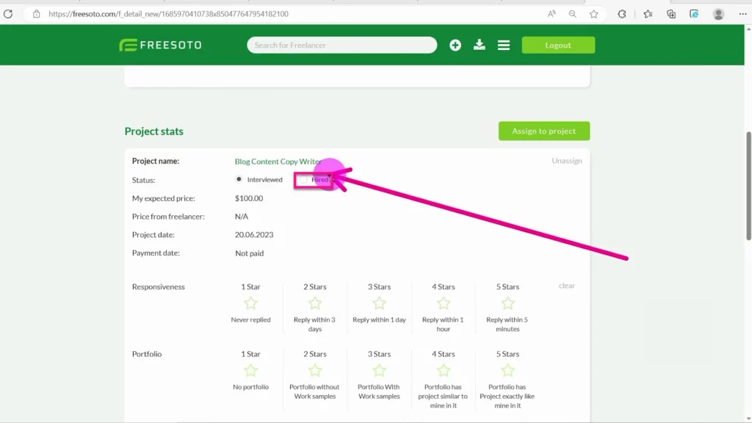The image size is (752, 423).
Task: Click Portfolio With Work samples text
Action: click(x=379, y=391)
